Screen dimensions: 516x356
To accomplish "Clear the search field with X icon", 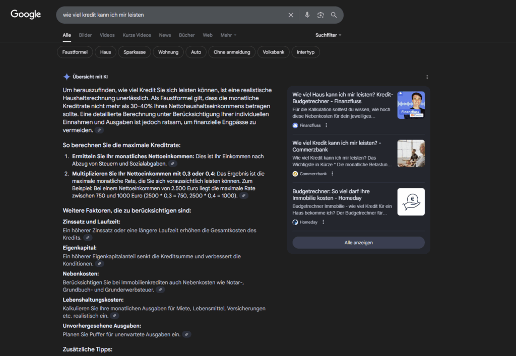I will click(x=291, y=15).
